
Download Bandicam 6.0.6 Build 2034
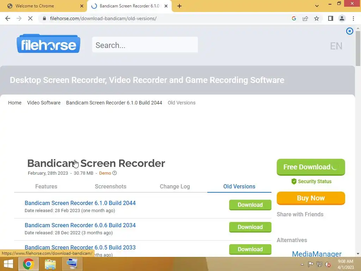point(250,227)
